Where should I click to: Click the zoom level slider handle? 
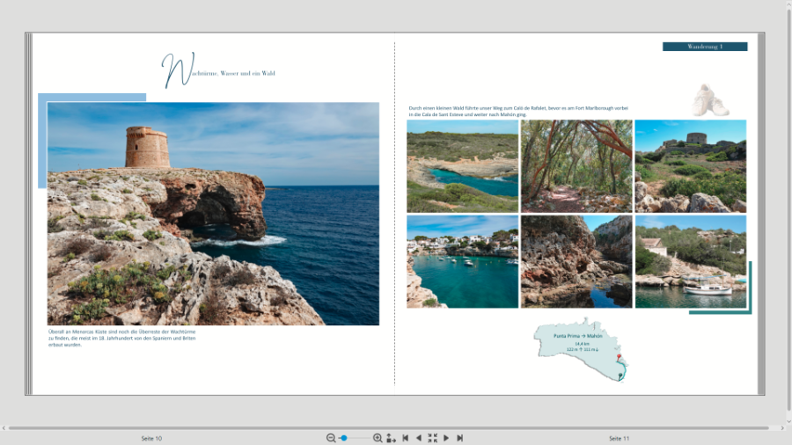pyautogui.click(x=344, y=438)
